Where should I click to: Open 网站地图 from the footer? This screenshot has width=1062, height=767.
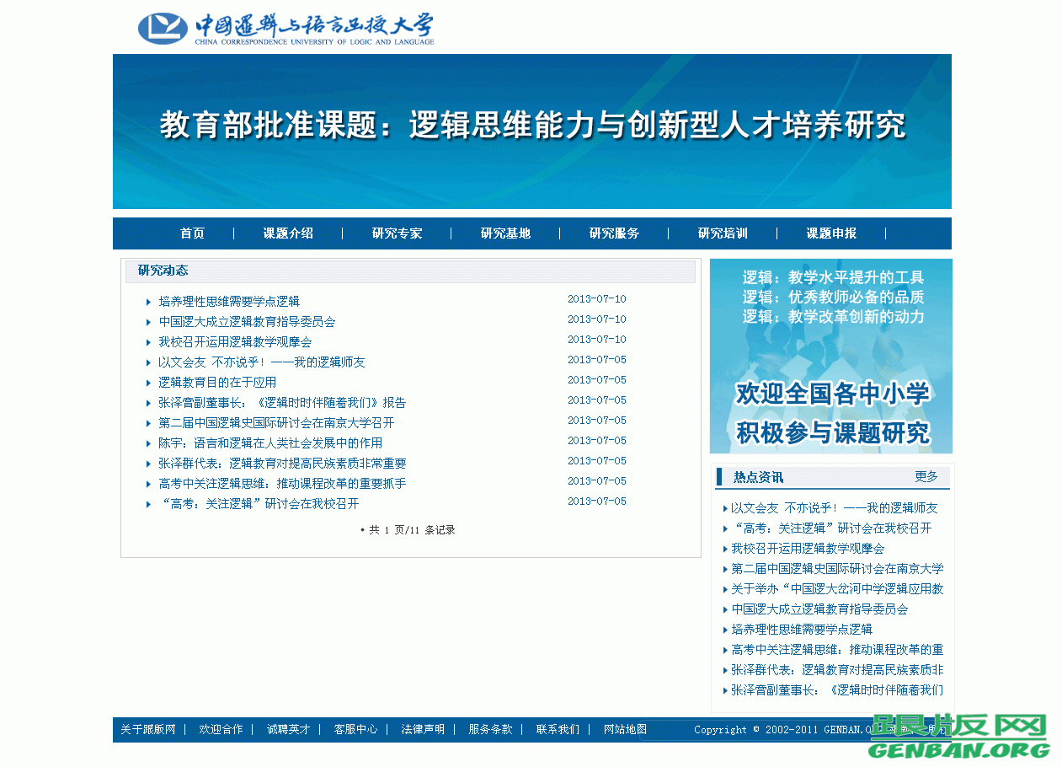point(624,729)
